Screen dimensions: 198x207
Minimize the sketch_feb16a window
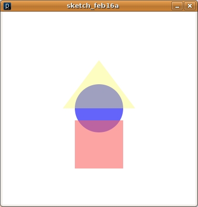point(177,6)
